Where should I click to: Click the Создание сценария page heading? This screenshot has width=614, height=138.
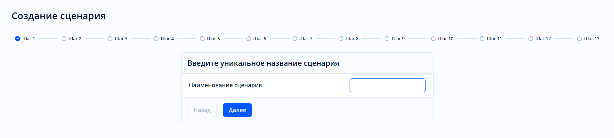[59, 16]
